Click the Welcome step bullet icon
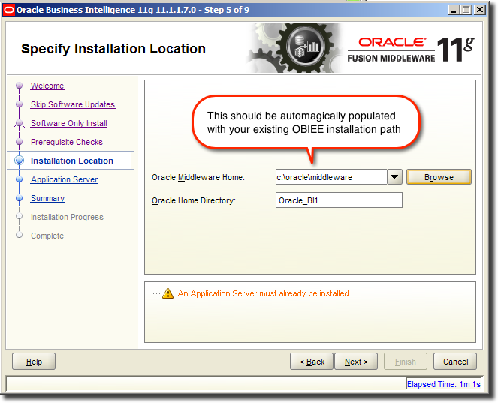 [x=20, y=86]
